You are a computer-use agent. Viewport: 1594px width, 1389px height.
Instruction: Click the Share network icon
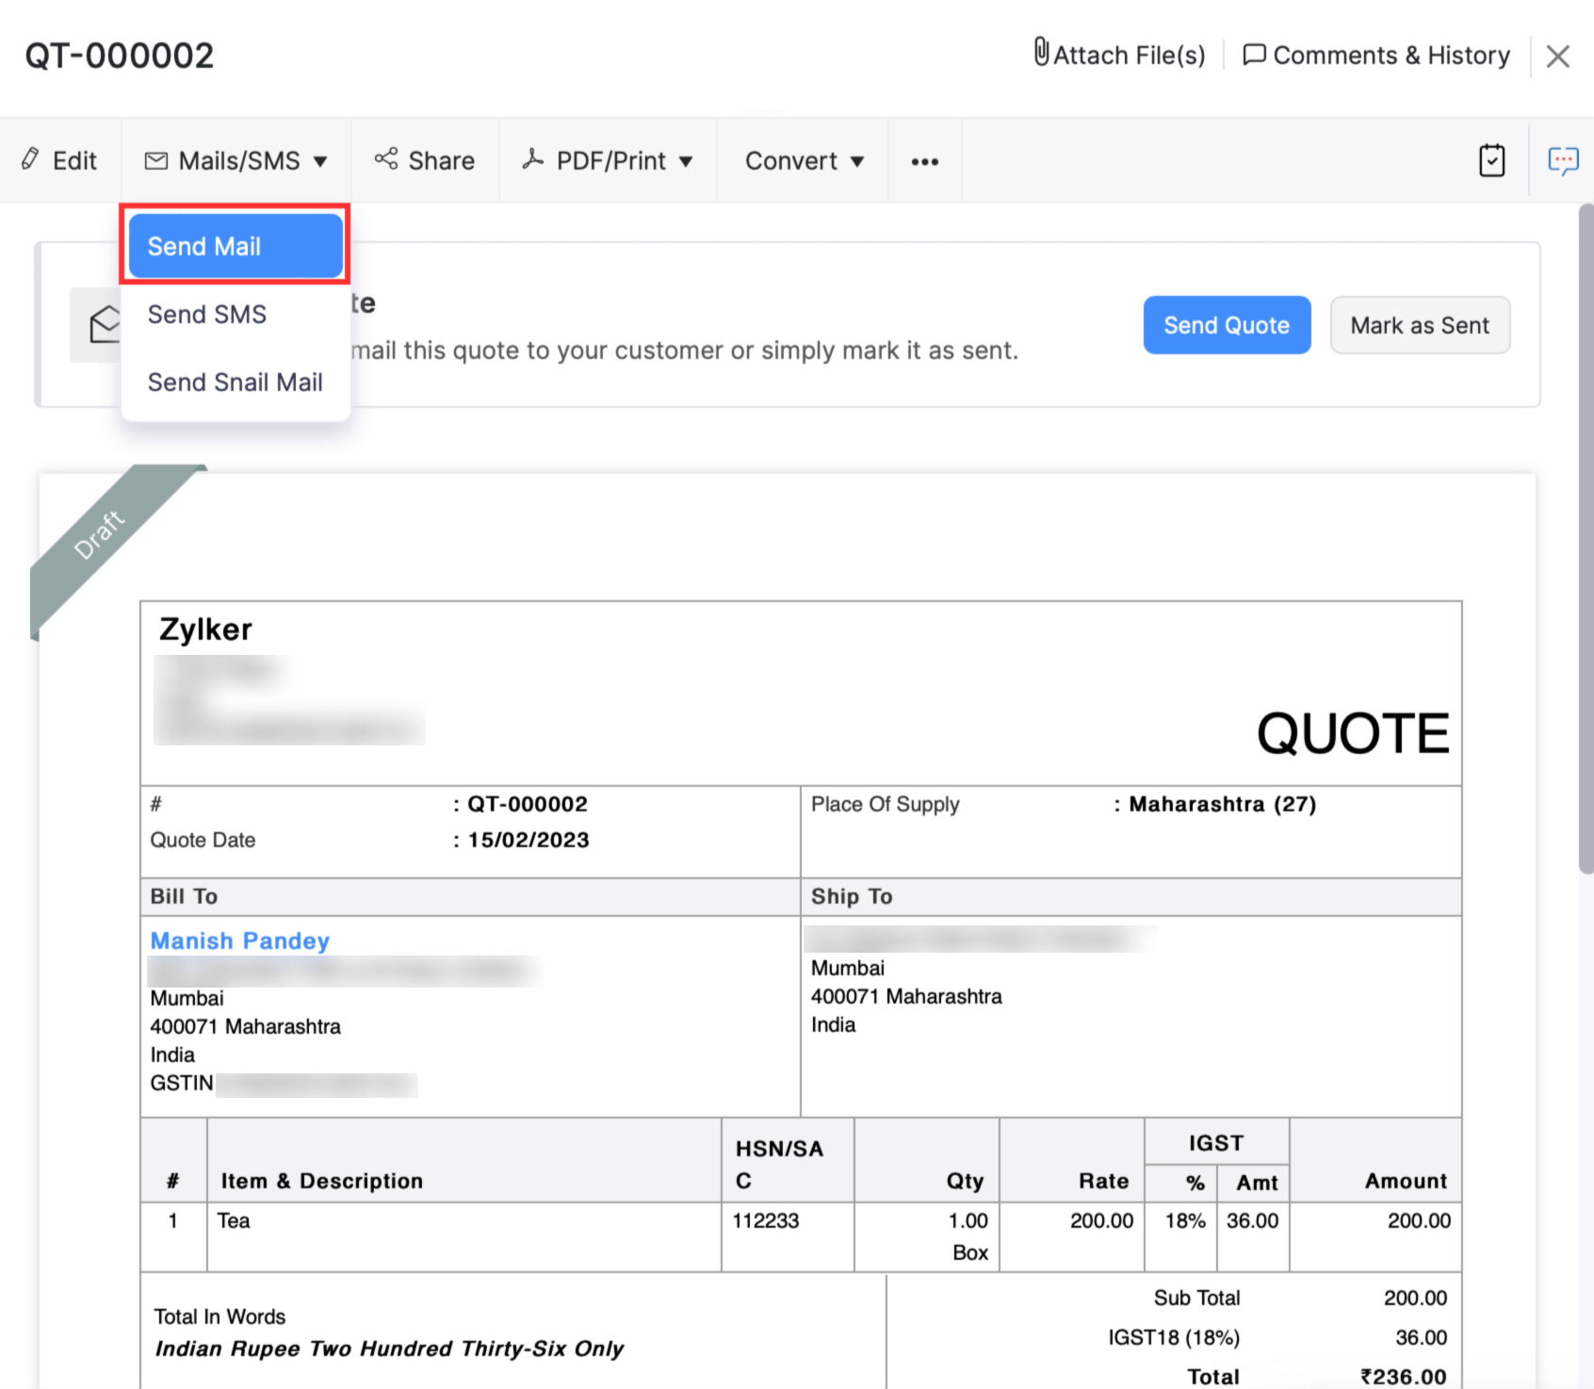386,159
